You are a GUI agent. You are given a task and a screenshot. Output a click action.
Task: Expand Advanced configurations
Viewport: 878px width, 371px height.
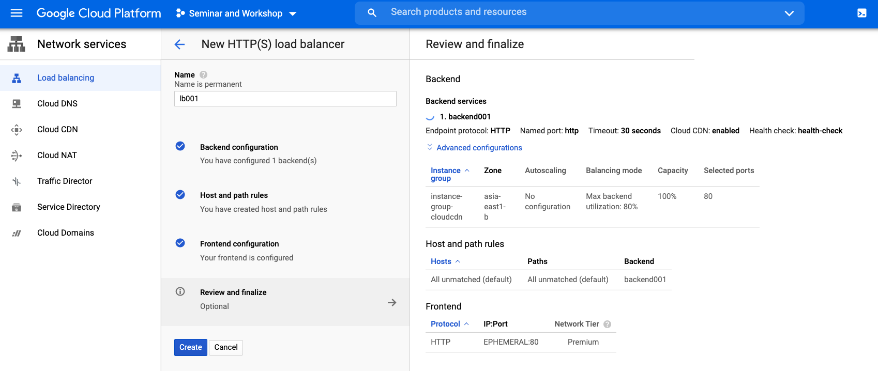point(474,148)
